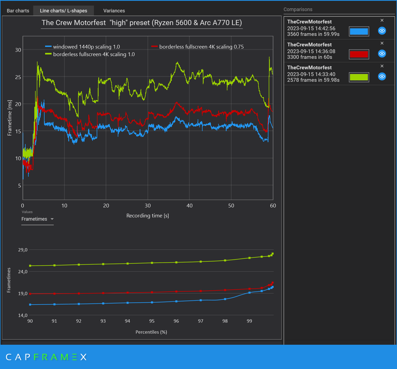This screenshot has height=369, width=397.
Task: Click the 'windowed 1440p scaling 1.0' legend entry
Action: pos(83,47)
